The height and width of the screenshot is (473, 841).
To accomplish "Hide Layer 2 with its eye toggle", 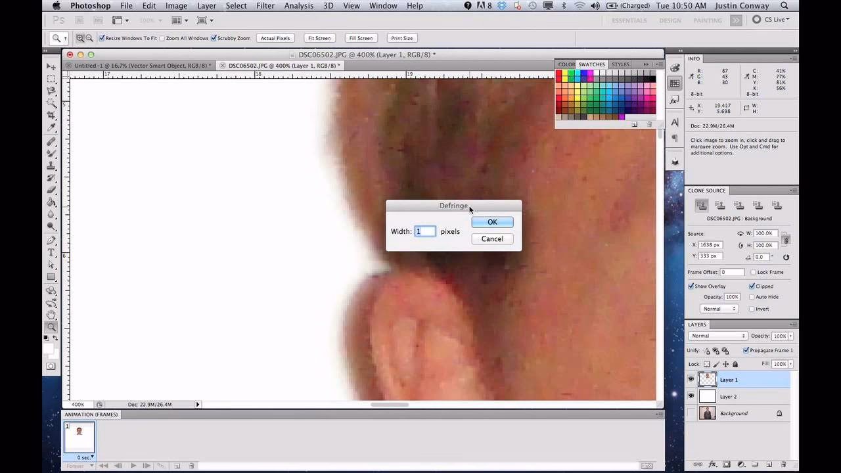I will (691, 396).
